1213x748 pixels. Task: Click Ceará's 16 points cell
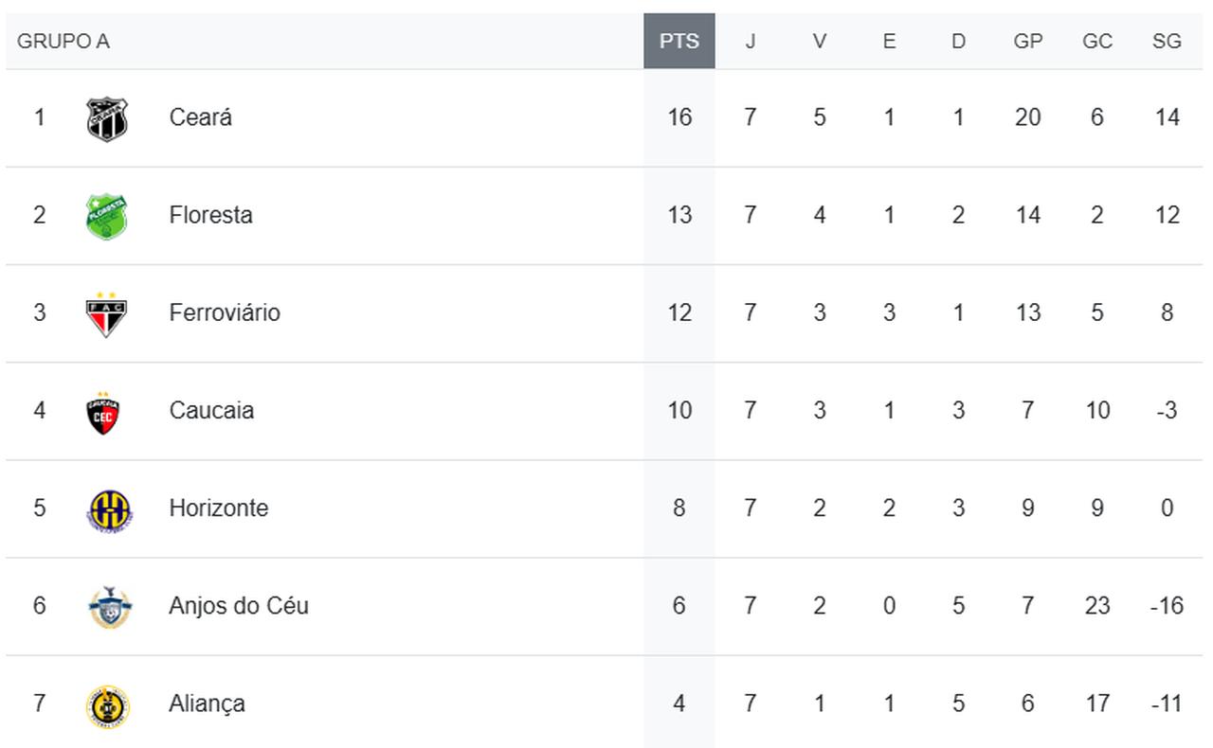tap(679, 117)
